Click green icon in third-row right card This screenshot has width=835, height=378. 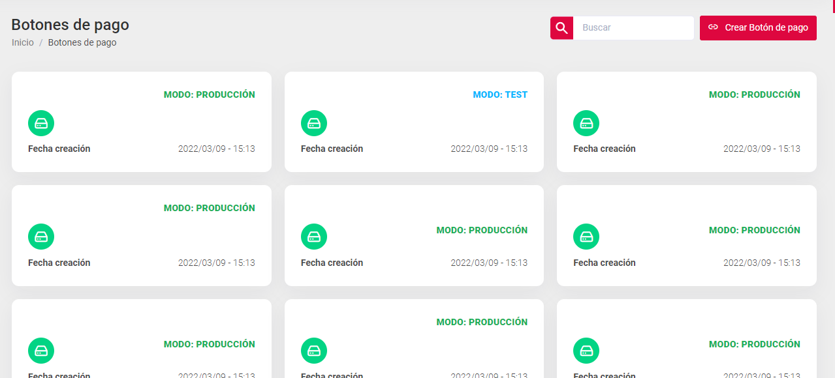click(x=586, y=351)
